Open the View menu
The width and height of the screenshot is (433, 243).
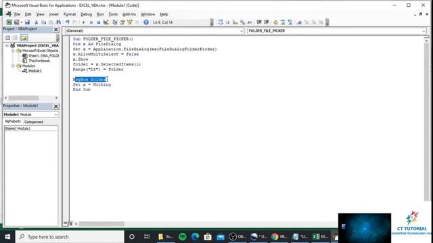pos(40,14)
